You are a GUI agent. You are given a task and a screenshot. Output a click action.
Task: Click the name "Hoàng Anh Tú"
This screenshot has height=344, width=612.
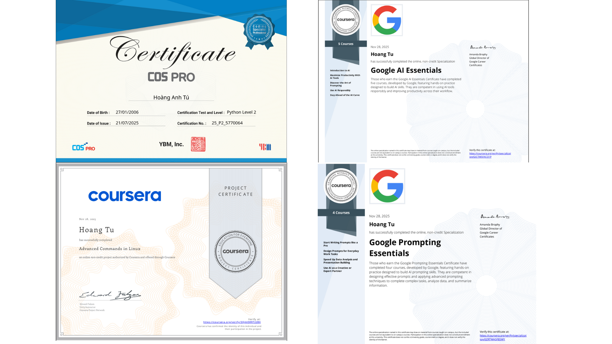[171, 97]
